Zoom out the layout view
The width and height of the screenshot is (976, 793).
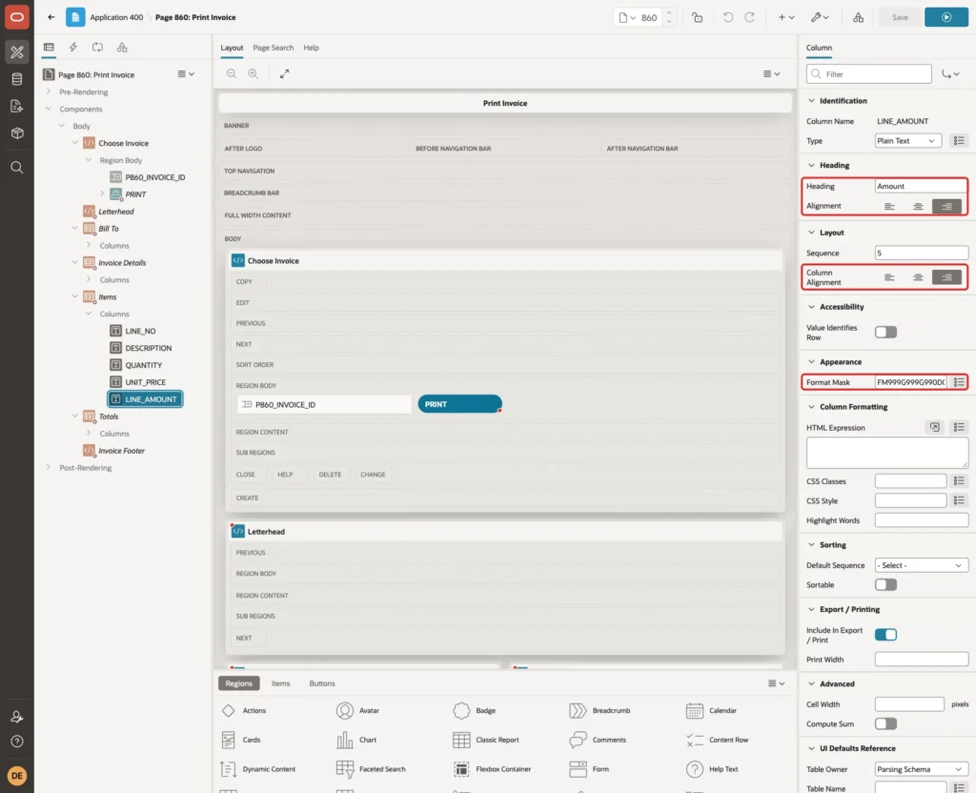(232, 73)
